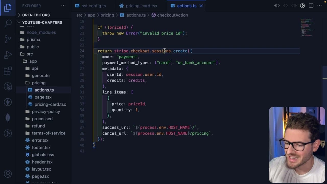Screen dimensions: 327x184
Task: Open the Source Control view
Action: tap(8, 39)
